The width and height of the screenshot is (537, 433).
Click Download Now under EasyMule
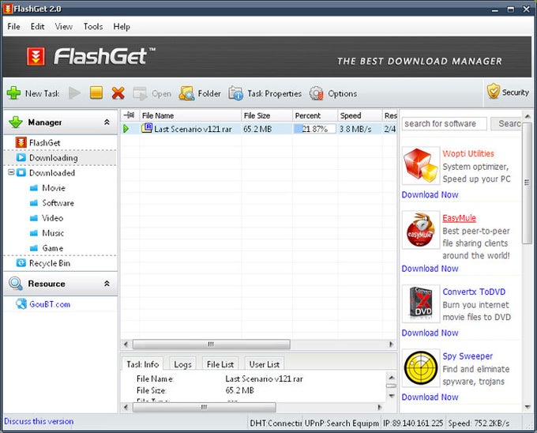click(430, 269)
